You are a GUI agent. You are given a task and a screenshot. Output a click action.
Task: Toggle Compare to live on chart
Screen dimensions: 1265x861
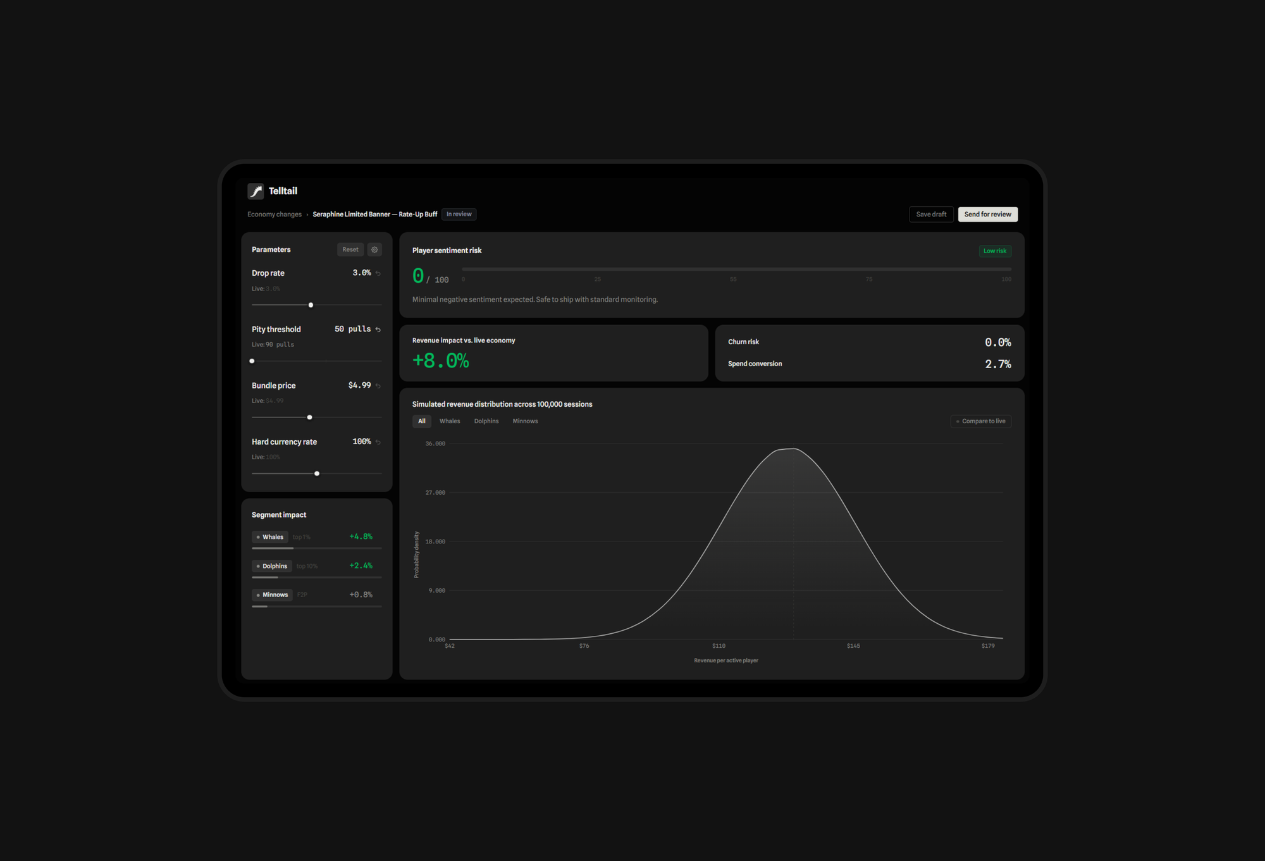pyautogui.click(x=980, y=421)
